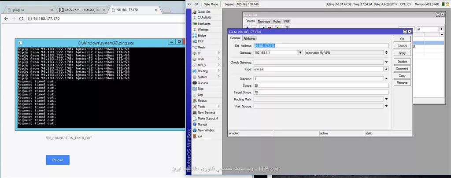Click the blue Reload button on error page
451x178 pixels.
tap(58, 160)
